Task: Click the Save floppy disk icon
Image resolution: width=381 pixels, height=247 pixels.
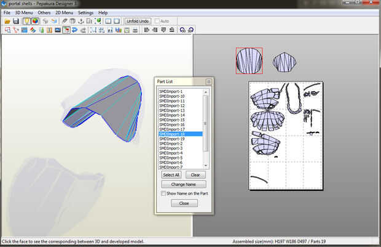Action: (15, 21)
